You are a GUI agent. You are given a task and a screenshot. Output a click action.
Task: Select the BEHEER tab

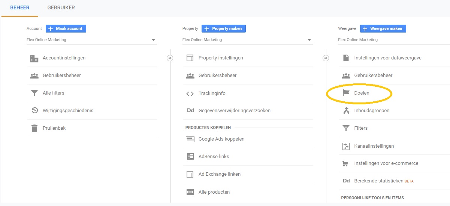(x=20, y=8)
